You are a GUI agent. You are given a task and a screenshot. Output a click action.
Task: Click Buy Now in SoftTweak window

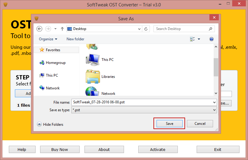[60, 149]
